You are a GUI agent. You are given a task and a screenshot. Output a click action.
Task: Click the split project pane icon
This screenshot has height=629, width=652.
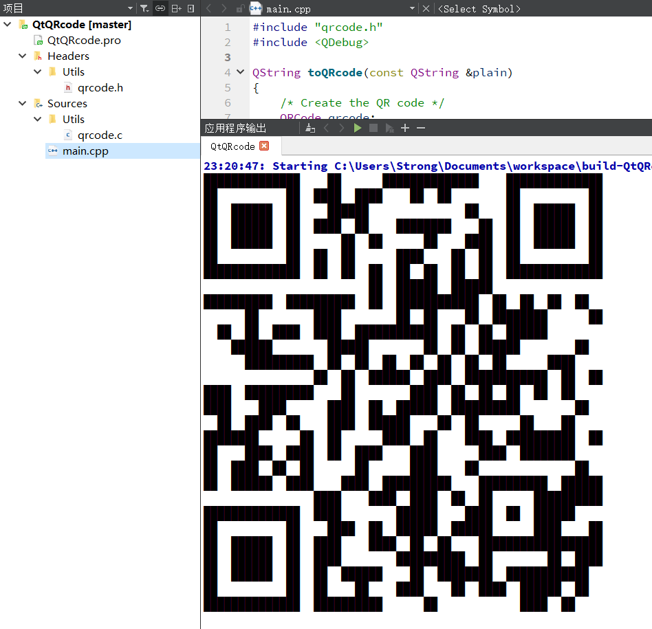(177, 8)
